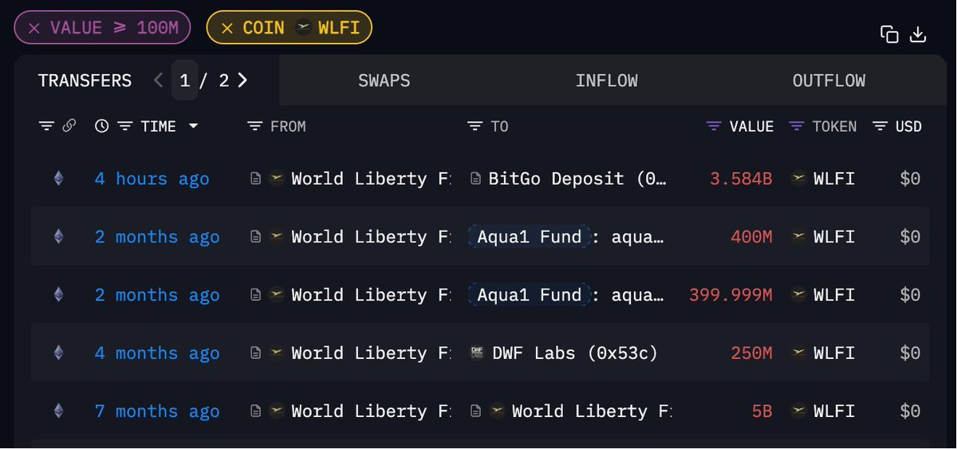
Task: Open the 4 hours ago transaction link
Action: click(152, 179)
